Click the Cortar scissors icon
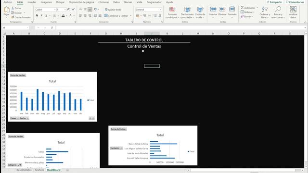The image size is (308, 173). click(x=13, y=8)
